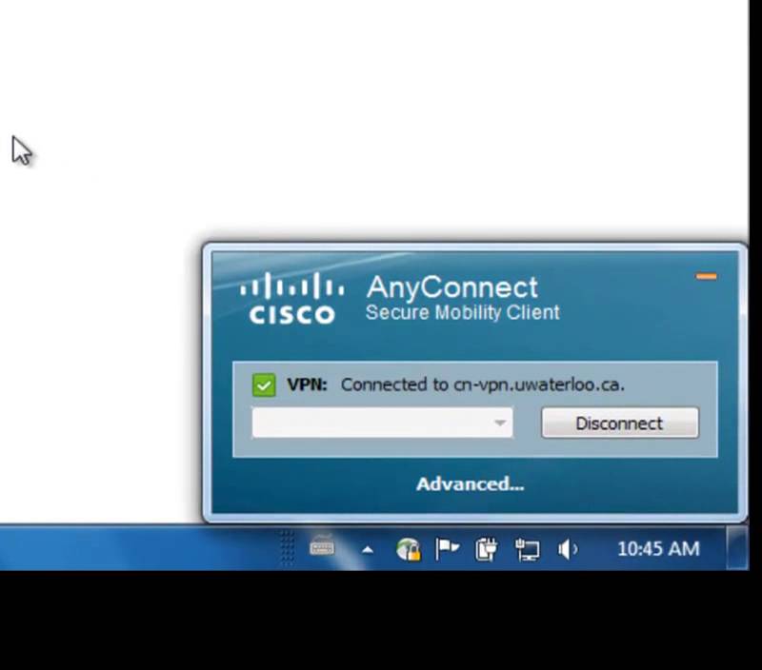Expand the VPN server dropdown arrow
The height and width of the screenshot is (670, 762).
coord(499,423)
